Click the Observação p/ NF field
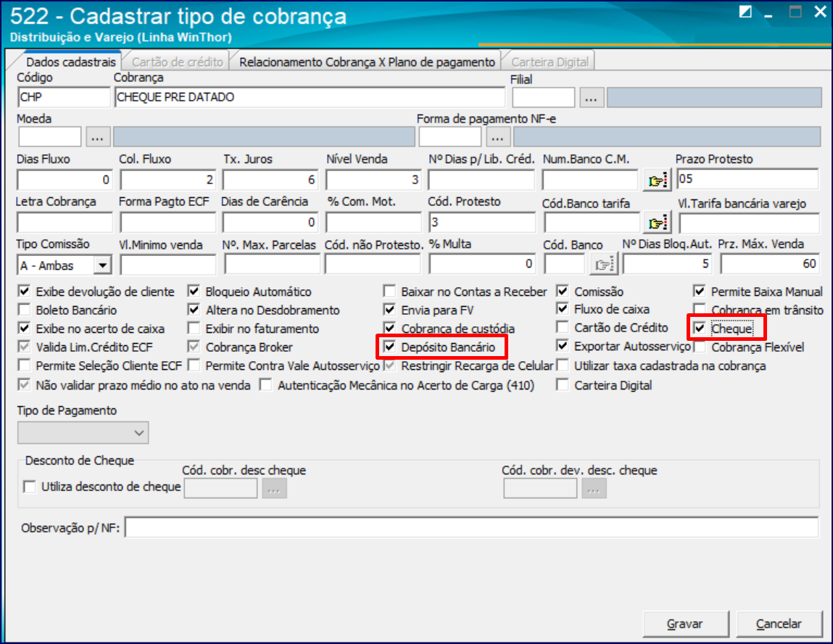Image resolution: width=833 pixels, height=644 pixels. pos(472,528)
